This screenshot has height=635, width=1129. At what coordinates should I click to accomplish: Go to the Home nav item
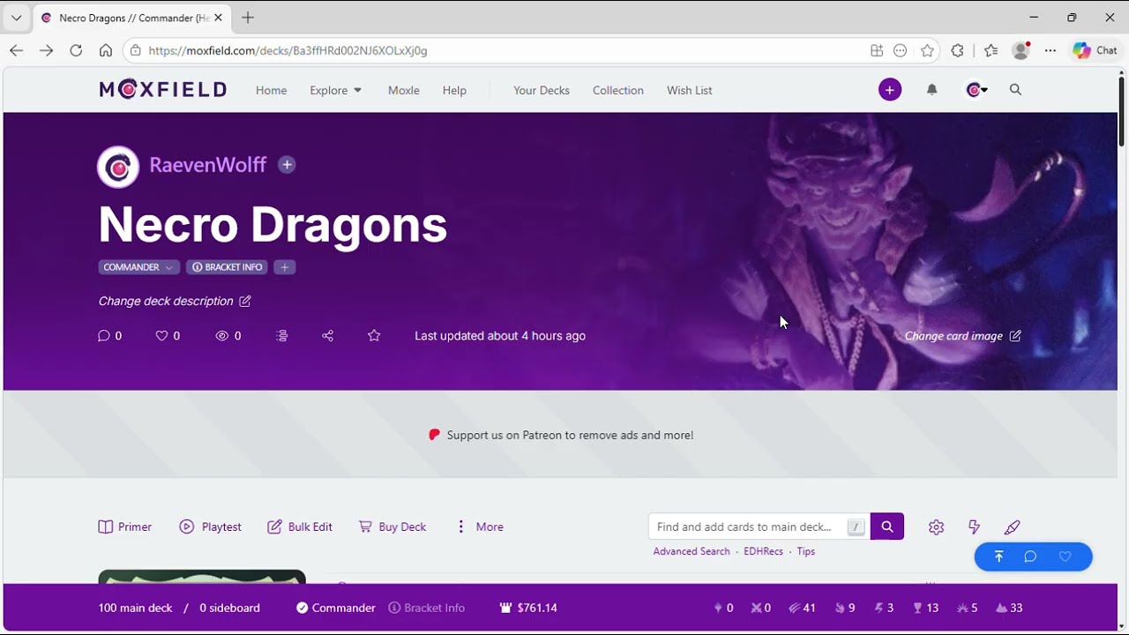pyautogui.click(x=271, y=90)
